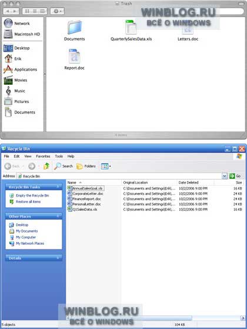247x329 pixels.
Task: Open the Tools menu
Action: pyautogui.click(x=59, y=157)
